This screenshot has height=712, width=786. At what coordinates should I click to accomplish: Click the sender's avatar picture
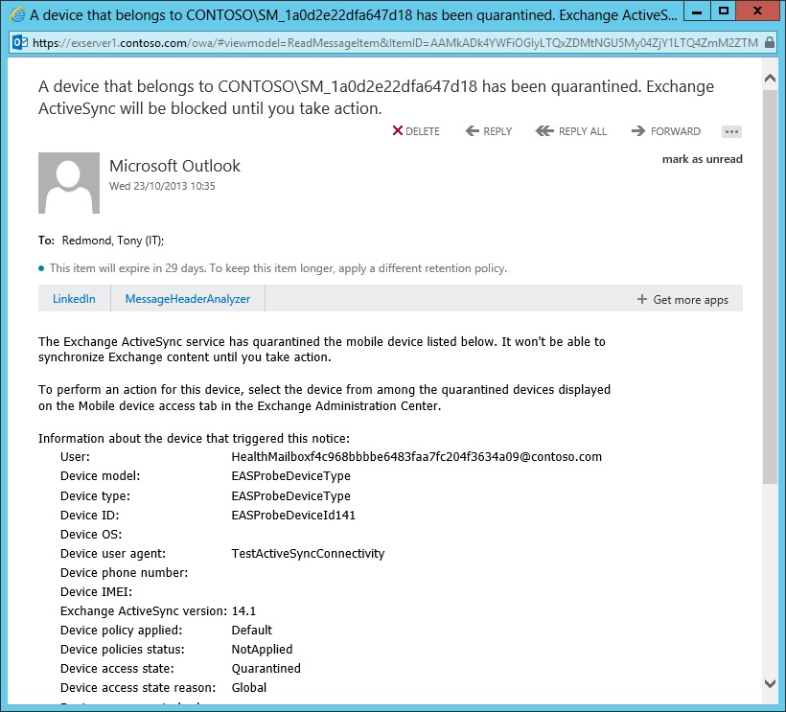[69, 182]
